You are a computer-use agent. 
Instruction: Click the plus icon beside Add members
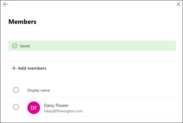coord(14,68)
